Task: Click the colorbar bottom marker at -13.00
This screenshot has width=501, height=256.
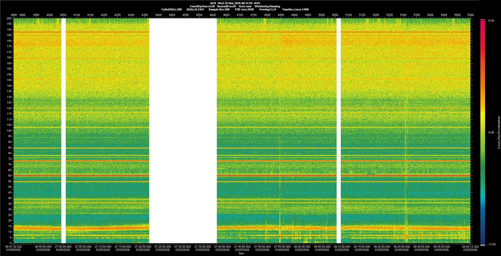Action: tap(482, 245)
